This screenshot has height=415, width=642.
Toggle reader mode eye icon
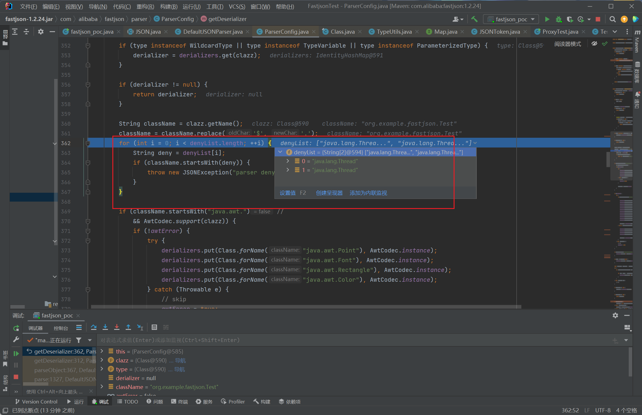[594, 44]
